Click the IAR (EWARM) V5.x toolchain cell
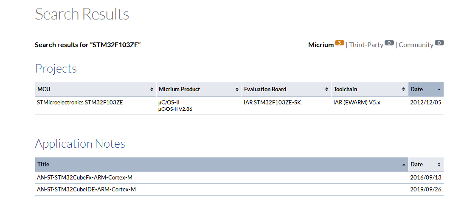This screenshot has height=213, width=450. click(x=357, y=102)
